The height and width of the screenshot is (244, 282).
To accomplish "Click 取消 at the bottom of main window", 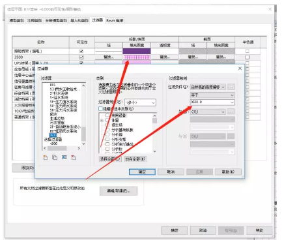I will (203, 230).
